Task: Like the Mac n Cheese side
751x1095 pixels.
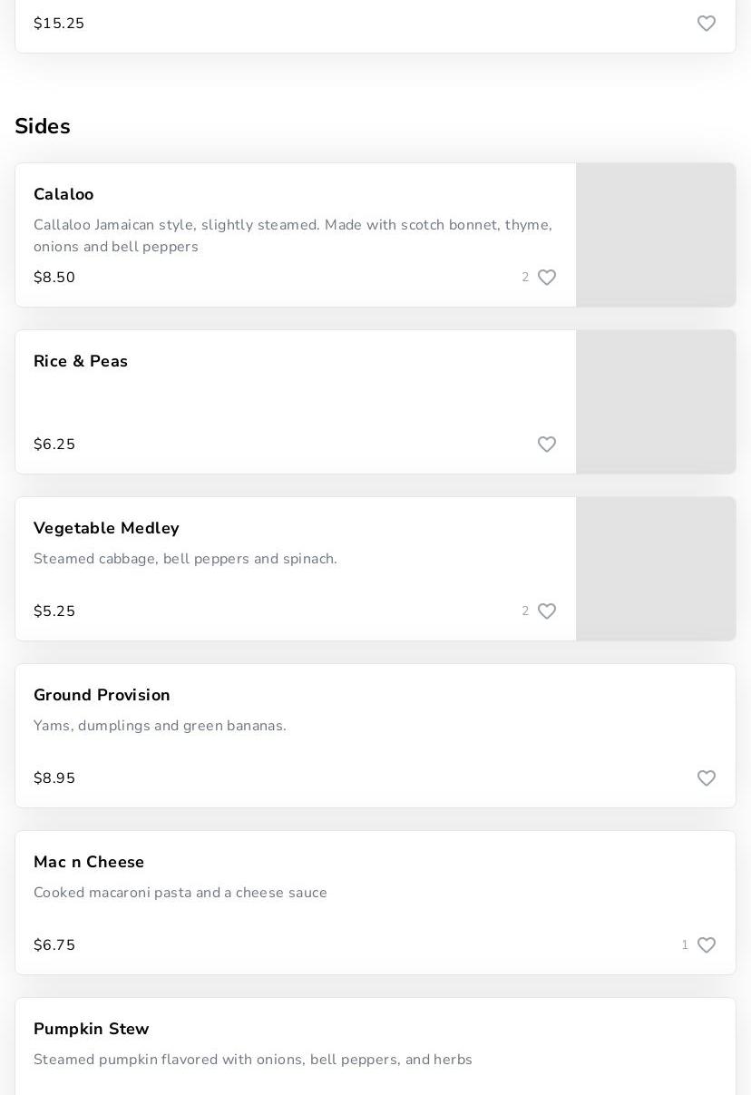Action: pyautogui.click(x=707, y=945)
